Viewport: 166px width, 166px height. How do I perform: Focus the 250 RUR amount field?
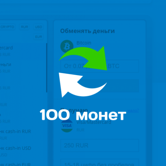(100, 146)
